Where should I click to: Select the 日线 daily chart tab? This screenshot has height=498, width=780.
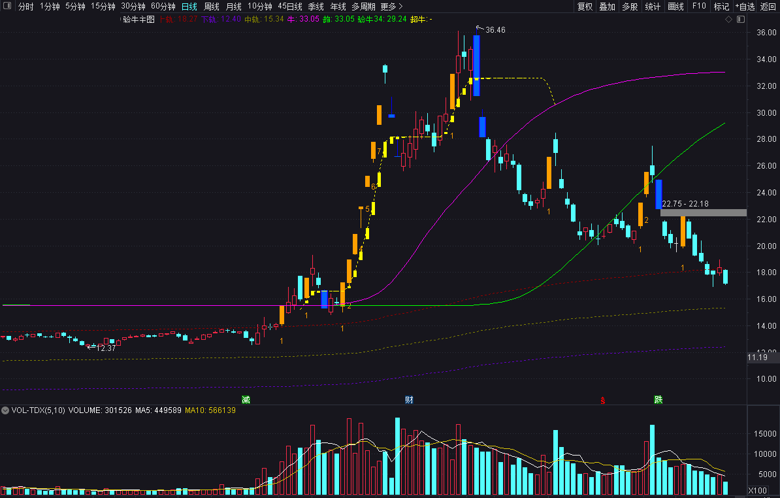coord(189,7)
